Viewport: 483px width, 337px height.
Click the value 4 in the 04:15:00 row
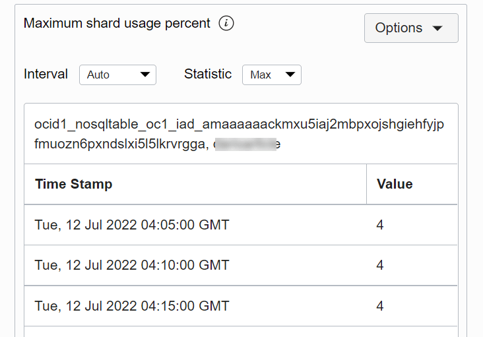(x=380, y=306)
